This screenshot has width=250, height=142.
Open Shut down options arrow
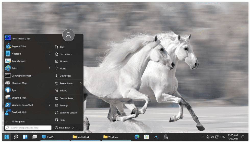[x=73, y=128]
